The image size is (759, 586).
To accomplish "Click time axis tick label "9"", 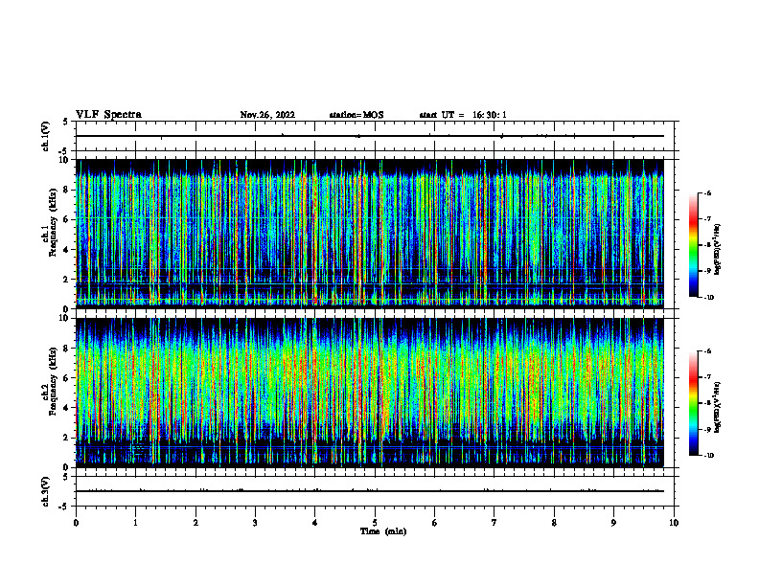I will [613, 523].
